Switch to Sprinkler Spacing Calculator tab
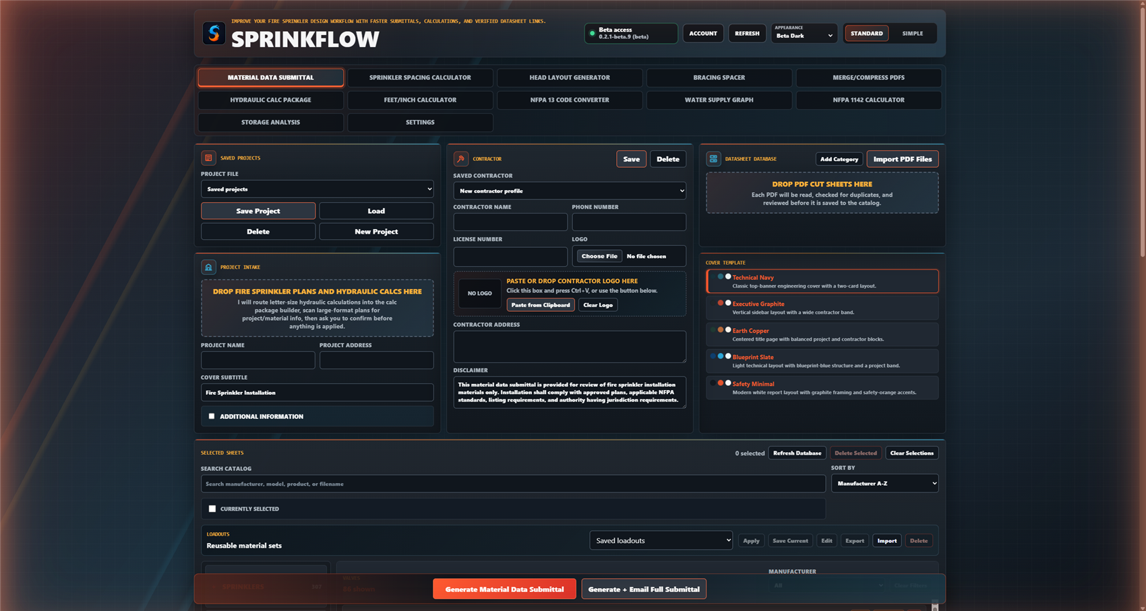 [x=420, y=77]
